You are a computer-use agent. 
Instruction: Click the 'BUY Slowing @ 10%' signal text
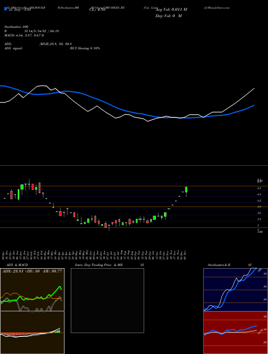coord(85,48)
